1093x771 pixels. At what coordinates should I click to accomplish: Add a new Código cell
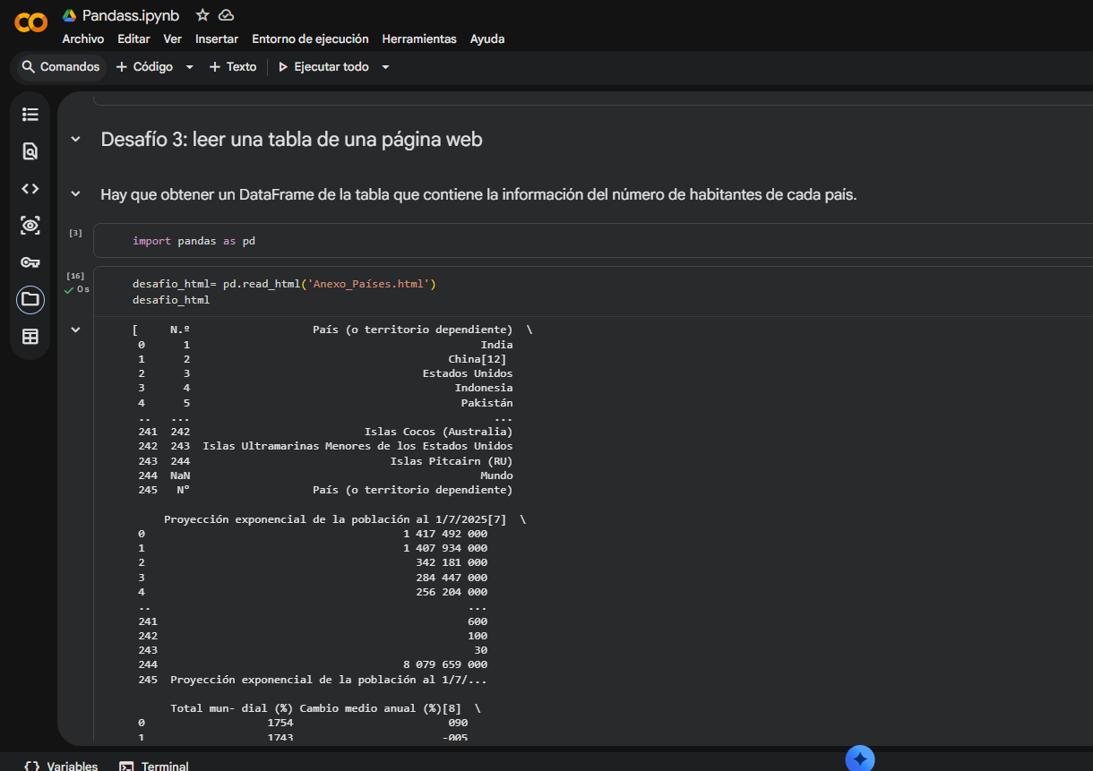[x=144, y=67]
